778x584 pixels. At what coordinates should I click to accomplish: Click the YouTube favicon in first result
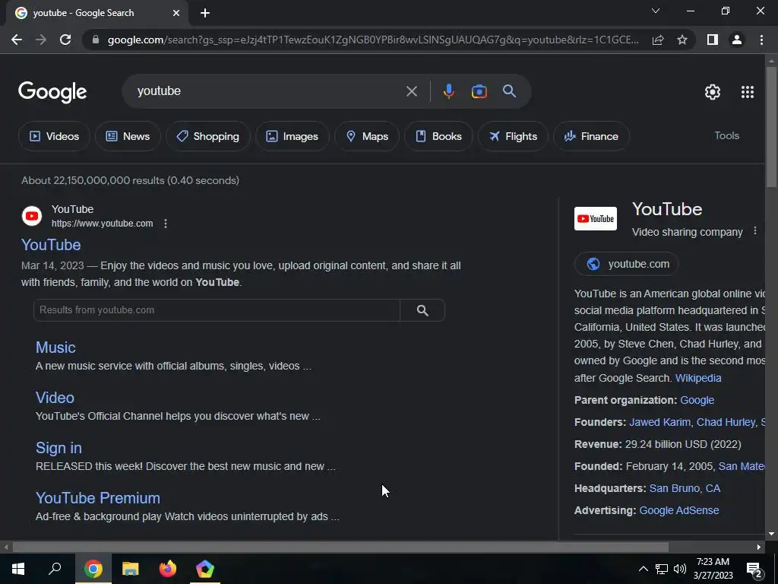coord(32,216)
